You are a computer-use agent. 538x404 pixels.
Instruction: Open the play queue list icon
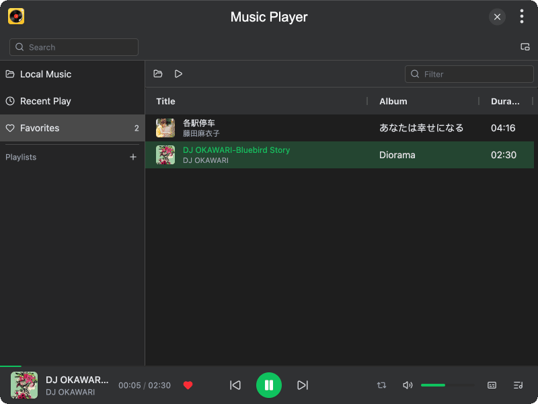tap(518, 385)
